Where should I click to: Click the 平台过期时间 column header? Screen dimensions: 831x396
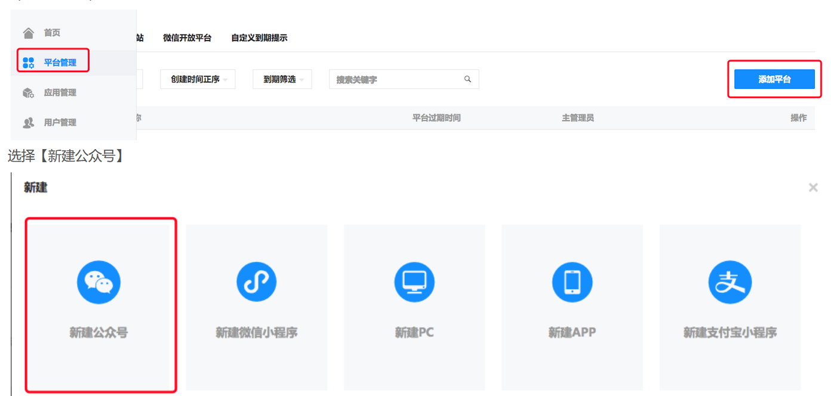436,118
